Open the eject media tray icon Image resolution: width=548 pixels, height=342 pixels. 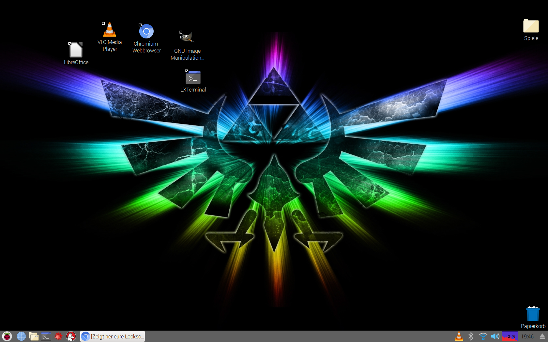(542, 336)
